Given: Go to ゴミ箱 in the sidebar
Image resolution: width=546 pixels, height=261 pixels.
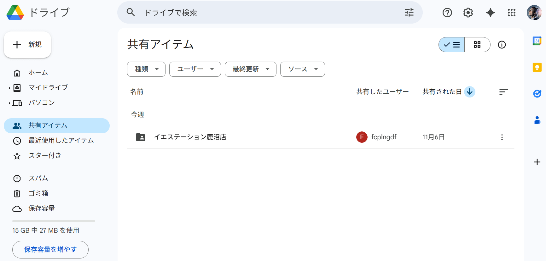Looking at the screenshot, I should click(38, 193).
